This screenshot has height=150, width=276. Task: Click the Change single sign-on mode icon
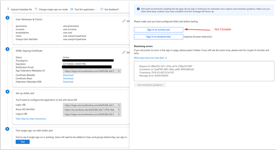36,9
